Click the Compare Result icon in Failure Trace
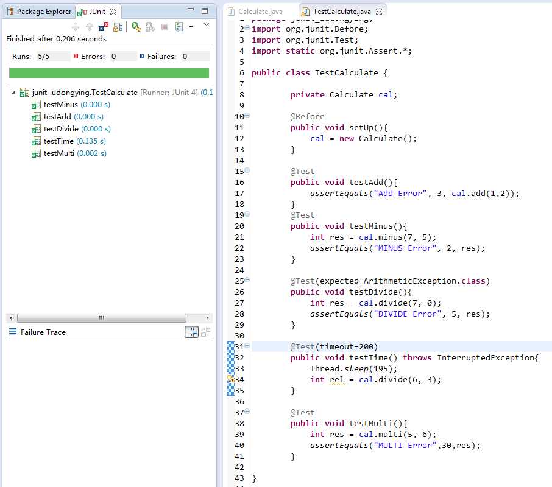Screen dimensions: 552x487 206,332
